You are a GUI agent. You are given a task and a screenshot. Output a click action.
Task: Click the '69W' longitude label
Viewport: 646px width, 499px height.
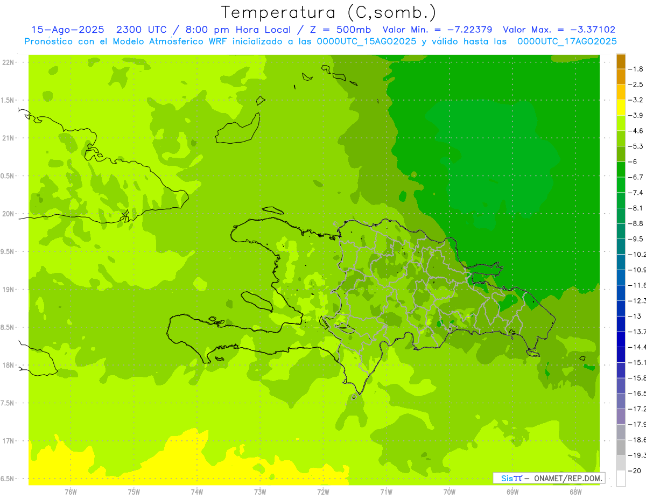coord(512,492)
